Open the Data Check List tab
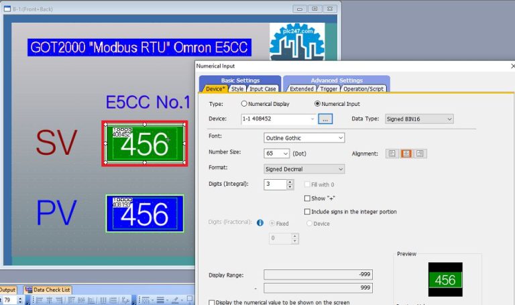The image size is (515, 305). click(x=48, y=290)
